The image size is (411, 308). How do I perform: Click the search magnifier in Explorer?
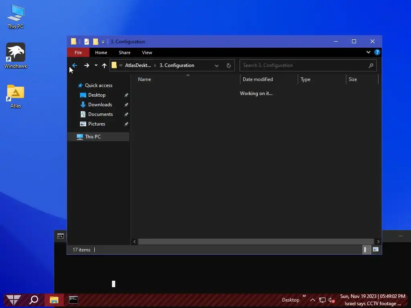tap(371, 65)
